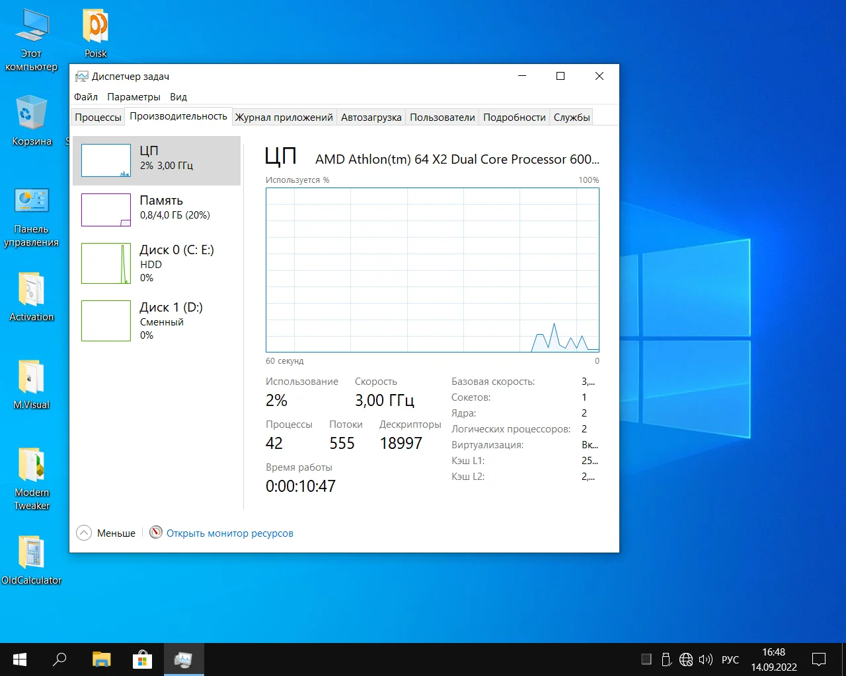The width and height of the screenshot is (846, 676).
Task: Open the notification center icon
Action: (x=819, y=659)
